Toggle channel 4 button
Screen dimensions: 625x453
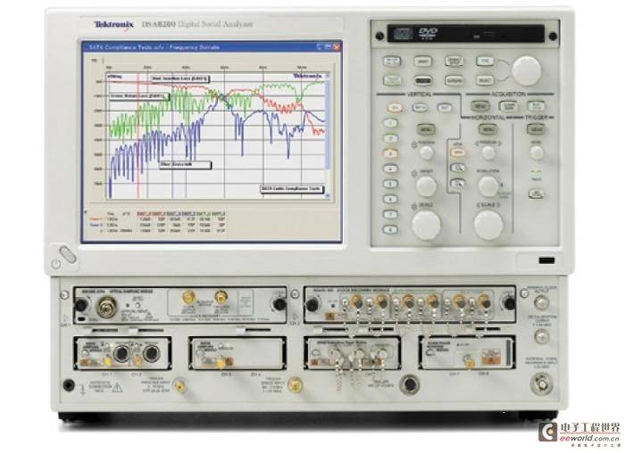[390, 169]
